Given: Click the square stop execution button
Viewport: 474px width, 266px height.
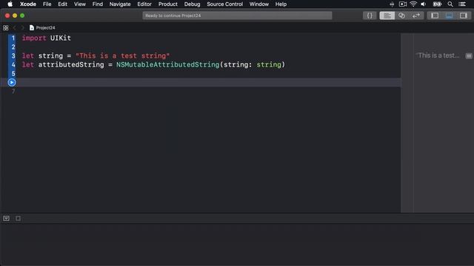Looking at the screenshot, I should click(x=18, y=219).
